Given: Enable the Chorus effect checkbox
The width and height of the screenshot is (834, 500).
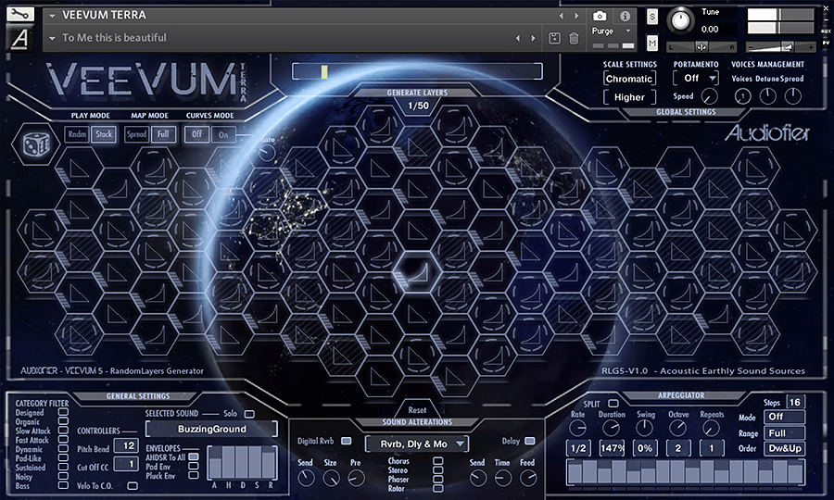Looking at the screenshot, I should click(x=437, y=461).
